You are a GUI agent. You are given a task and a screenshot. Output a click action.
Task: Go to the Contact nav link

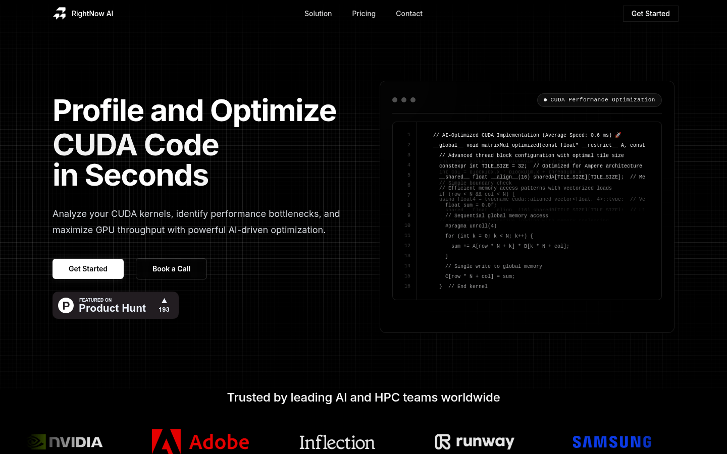coord(409,14)
